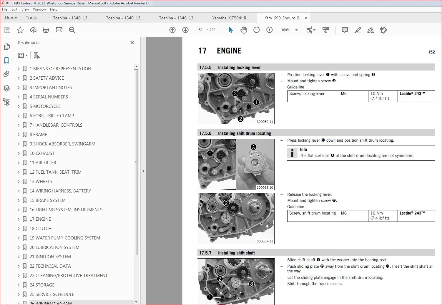
Task: Open the Window menu
Action: click(39, 9)
